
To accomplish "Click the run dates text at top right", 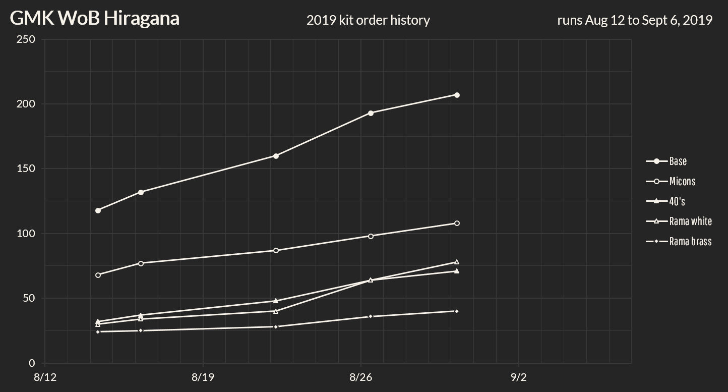I will click(x=634, y=20).
